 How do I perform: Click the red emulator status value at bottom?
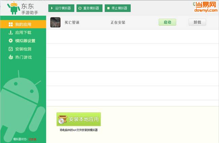click(32, 139)
